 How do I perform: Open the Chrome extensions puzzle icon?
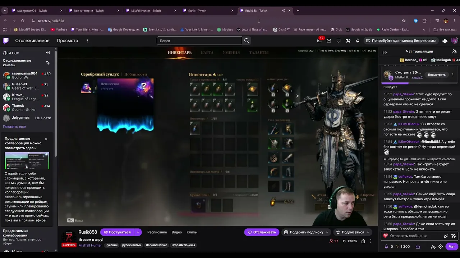[424, 21]
